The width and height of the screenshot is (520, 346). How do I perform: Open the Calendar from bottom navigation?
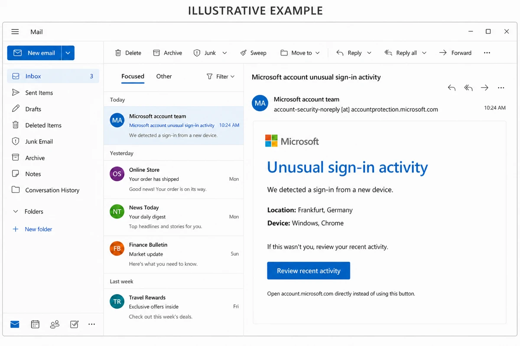click(35, 324)
